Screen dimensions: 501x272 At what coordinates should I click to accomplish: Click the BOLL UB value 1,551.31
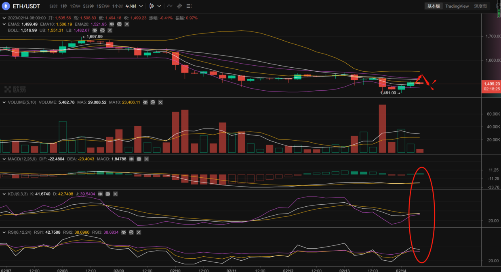[55, 30]
